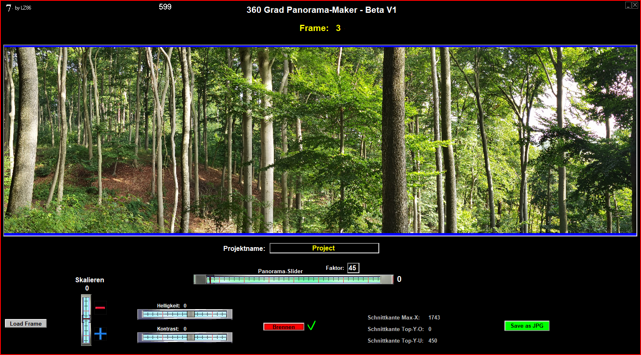This screenshot has height=355, width=641.
Task: Click the Schnittkante Top-Y-O value 0
Action: click(x=430, y=329)
